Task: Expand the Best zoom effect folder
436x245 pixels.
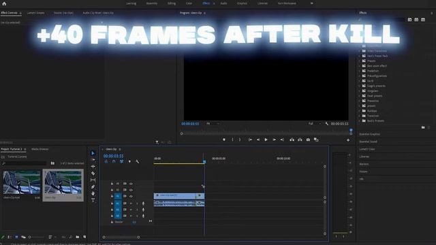Action: (x=360, y=66)
